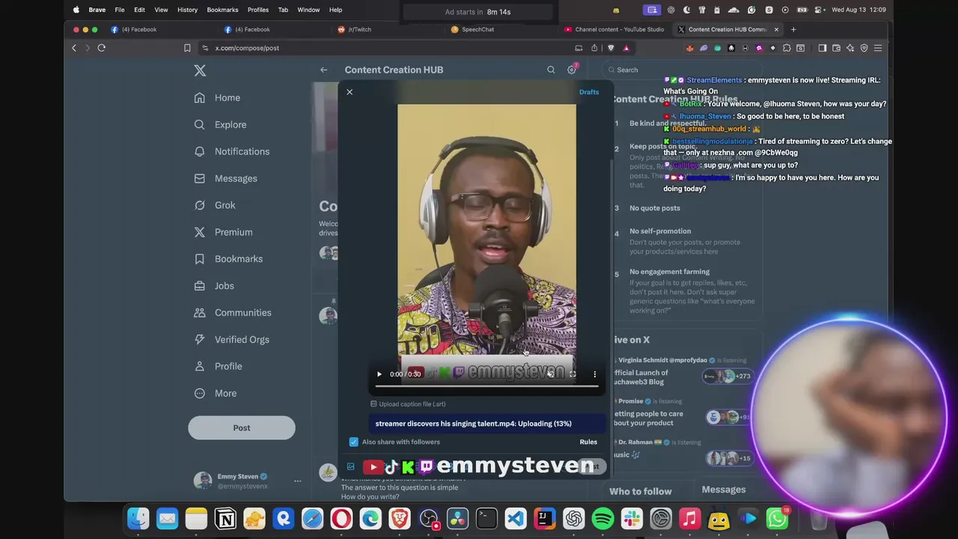The width and height of the screenshot is (958, 539).
Task: Open DaVinci Resolve from the Dock
Action: point(457,519)
